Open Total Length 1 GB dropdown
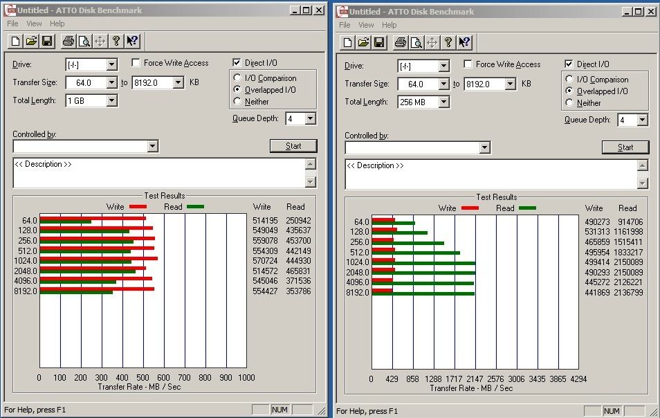The height and width of the screenshot is (418, 660). [x=111, y=100]
